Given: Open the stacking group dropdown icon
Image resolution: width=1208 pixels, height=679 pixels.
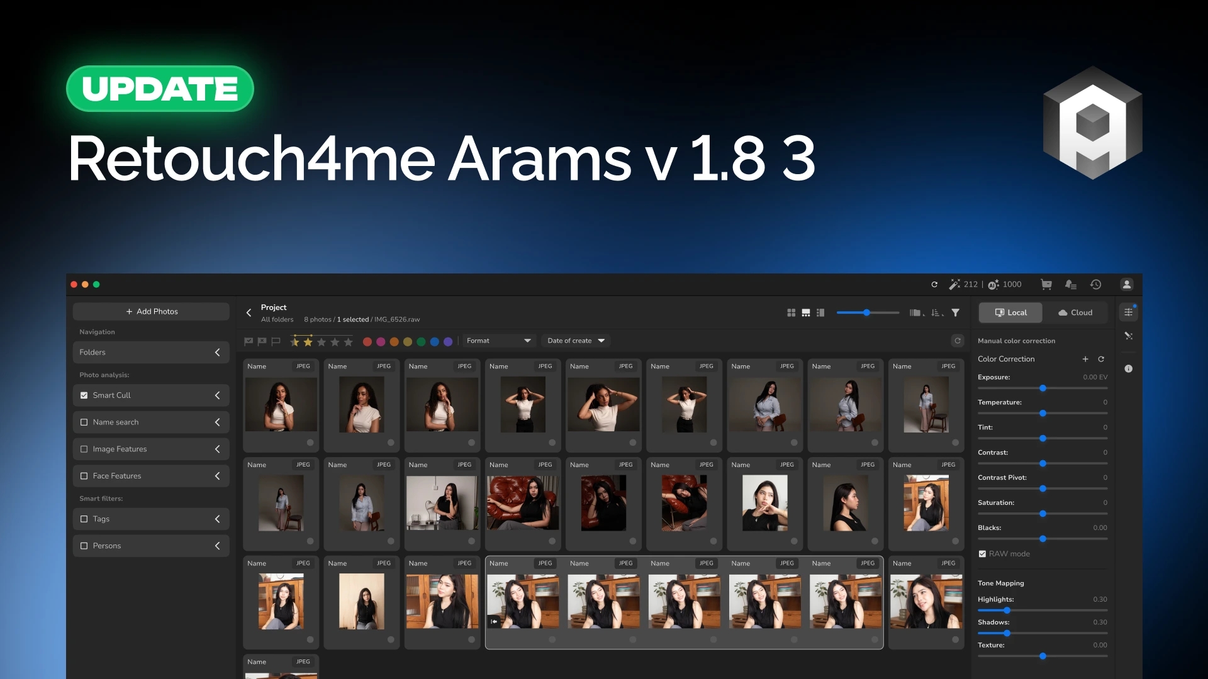Looking at the screenshot, I should pyautogui.click(x=917, y=312).
